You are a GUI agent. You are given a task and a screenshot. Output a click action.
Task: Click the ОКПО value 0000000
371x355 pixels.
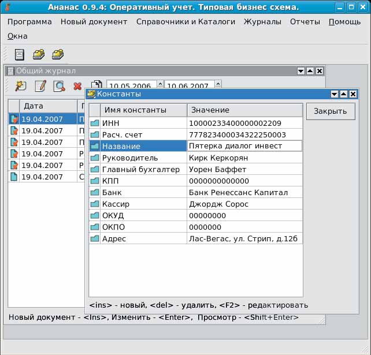(x=205, y=227)
